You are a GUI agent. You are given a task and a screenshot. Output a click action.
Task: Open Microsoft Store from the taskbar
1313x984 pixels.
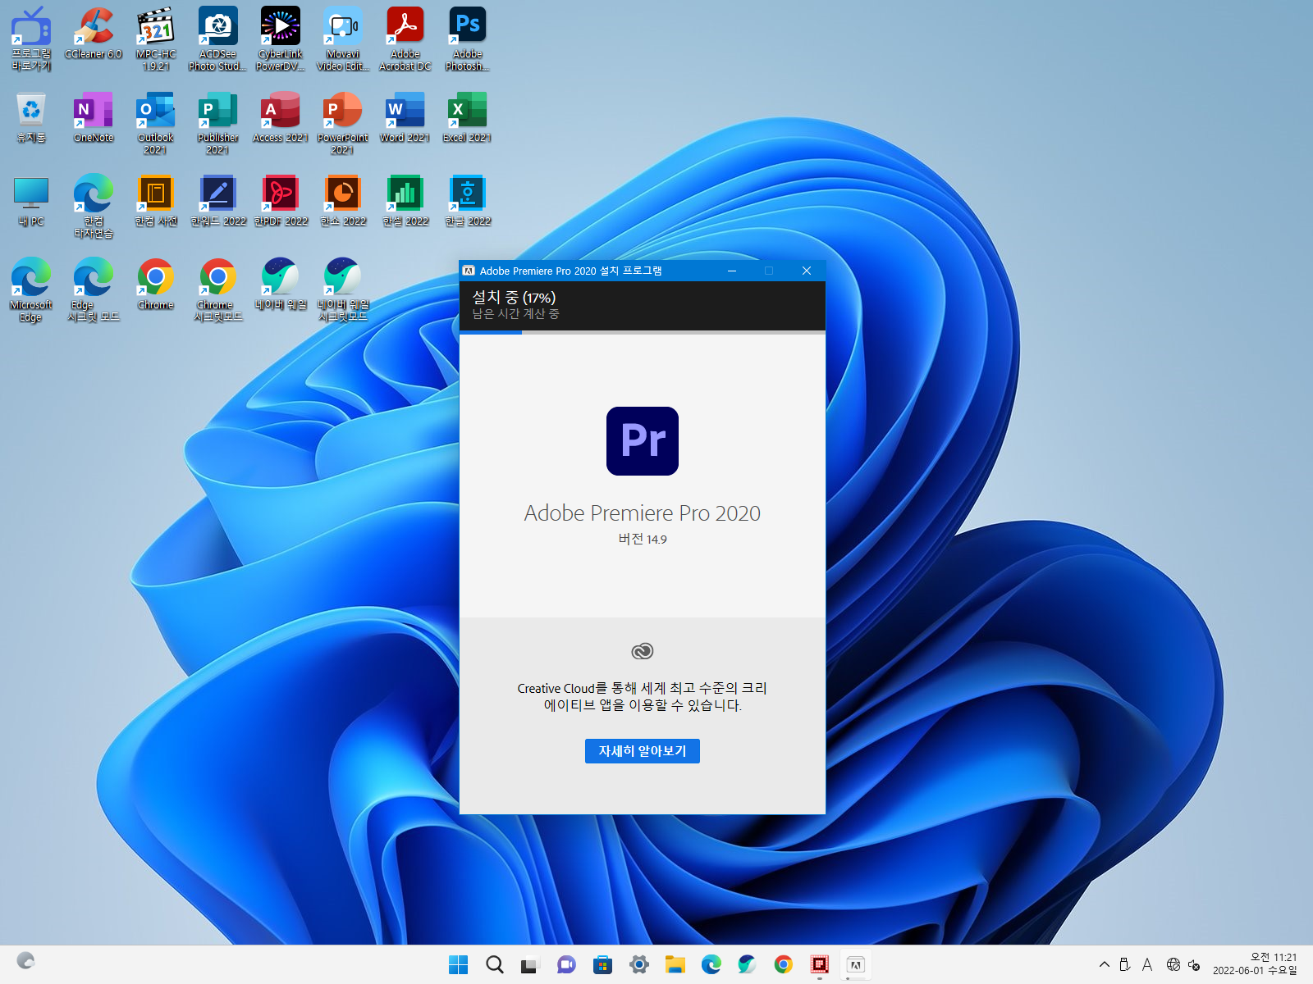[603, 965]
